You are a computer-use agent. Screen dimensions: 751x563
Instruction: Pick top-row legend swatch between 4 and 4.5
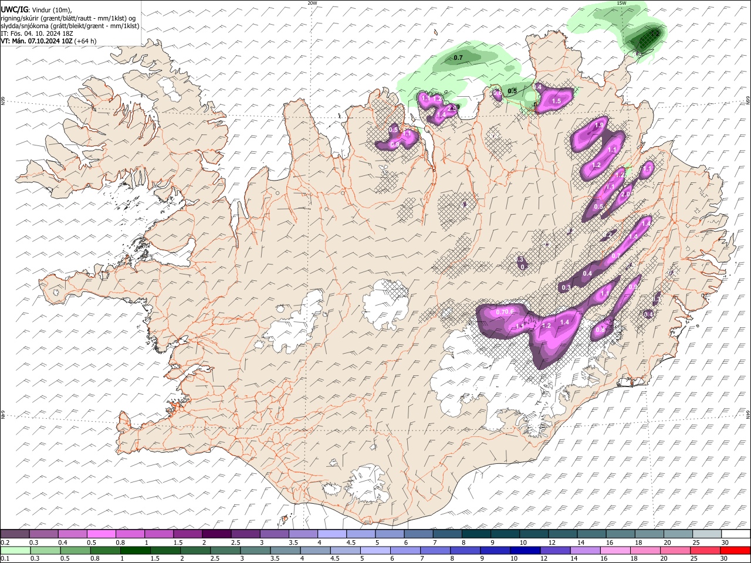(x=331, y=534)
